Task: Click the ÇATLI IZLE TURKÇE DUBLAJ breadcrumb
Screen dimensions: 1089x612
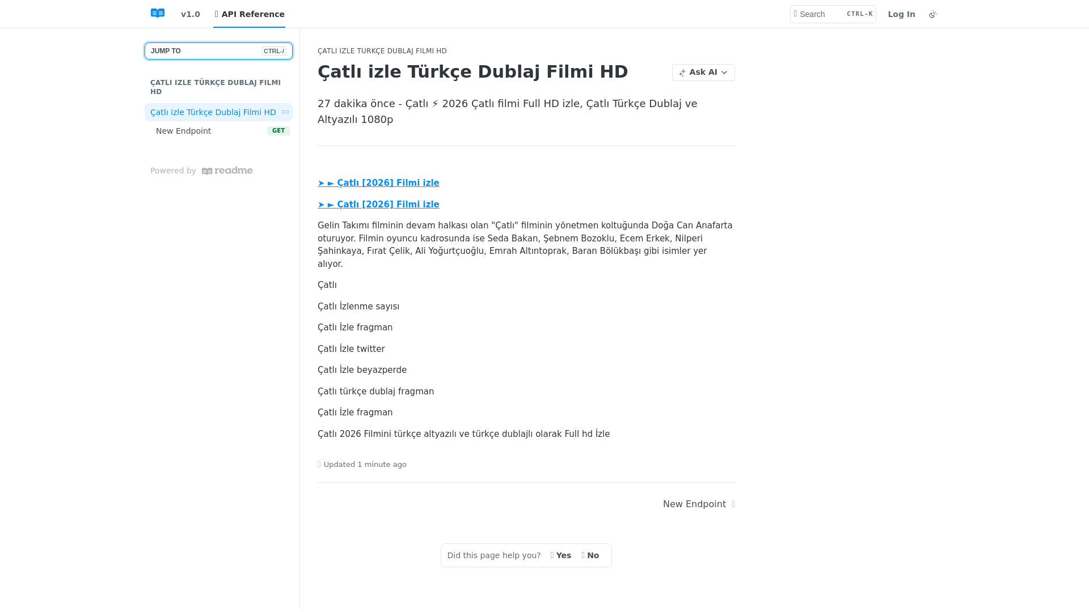Action: pos(382,51)
